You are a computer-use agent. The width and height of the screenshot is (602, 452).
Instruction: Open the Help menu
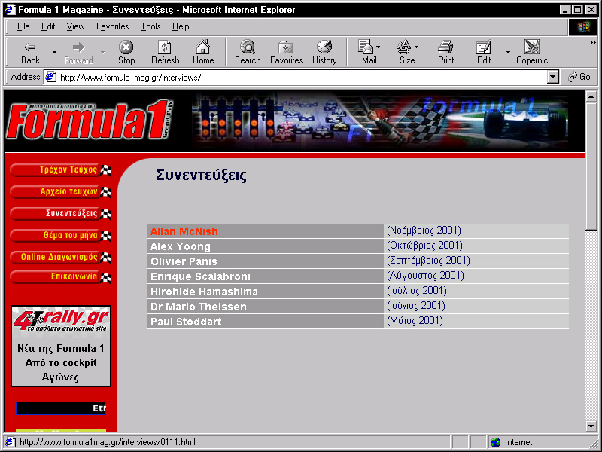click(x=181, y=26)
